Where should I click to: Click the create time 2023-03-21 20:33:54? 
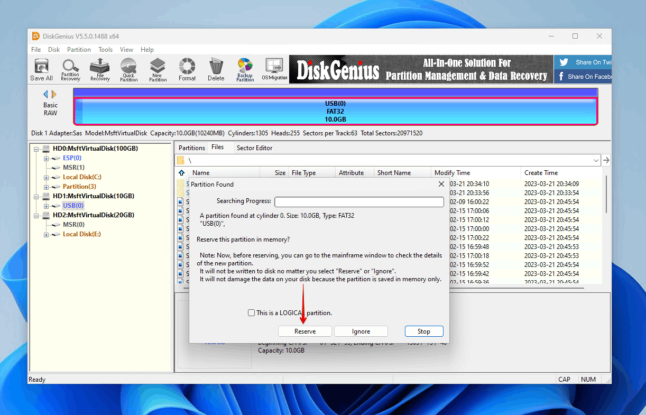coord(551,193)
